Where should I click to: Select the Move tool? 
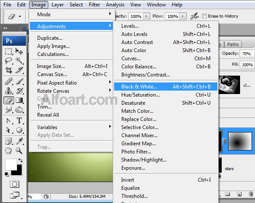pyautogui.click(x=19, y=51)
